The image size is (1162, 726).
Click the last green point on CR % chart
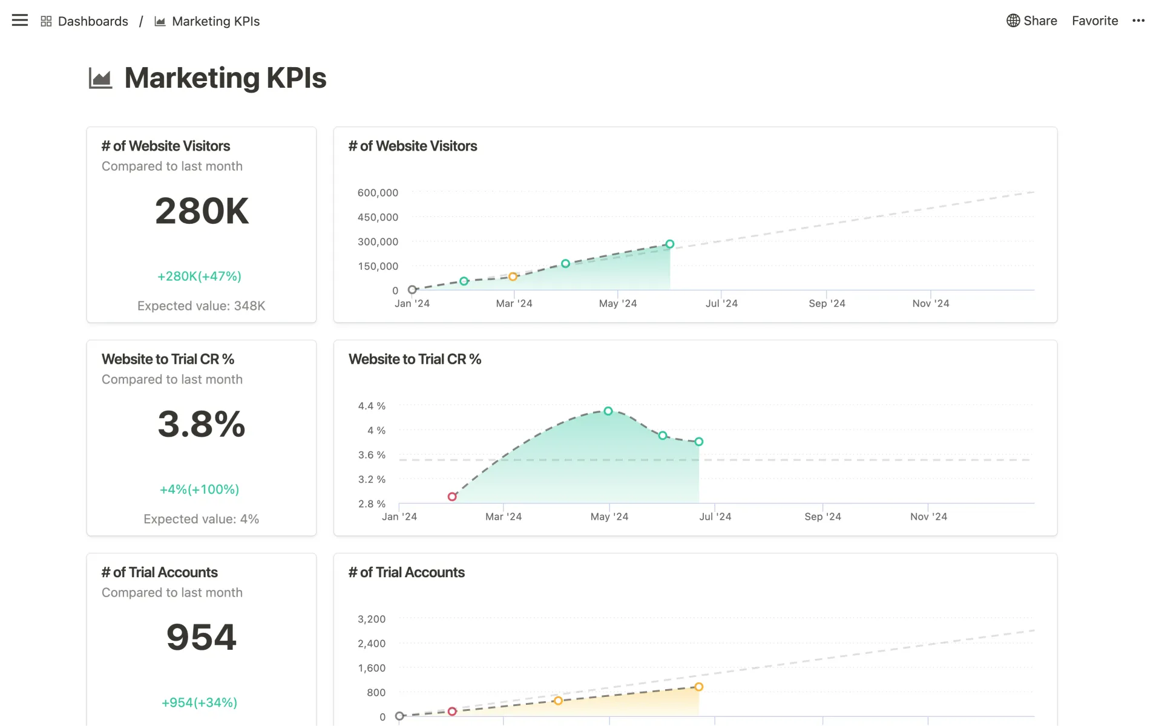(699, 442)
